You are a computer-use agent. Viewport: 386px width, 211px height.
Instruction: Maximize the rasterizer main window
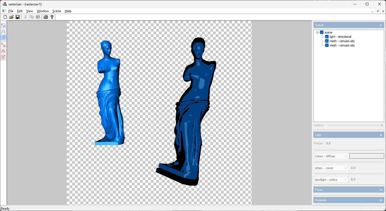pos(367,4)
